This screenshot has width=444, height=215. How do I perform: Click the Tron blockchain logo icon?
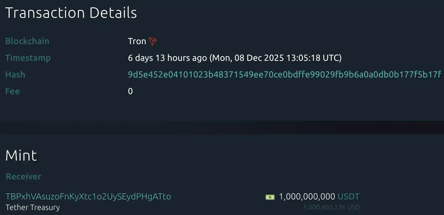(152, 41)
